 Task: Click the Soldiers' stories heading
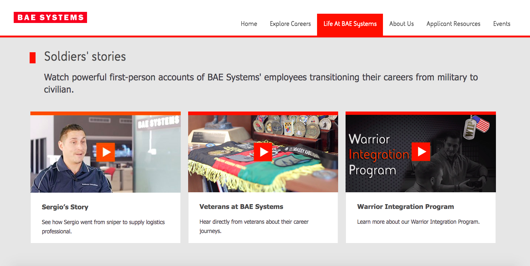coord(85,56)
